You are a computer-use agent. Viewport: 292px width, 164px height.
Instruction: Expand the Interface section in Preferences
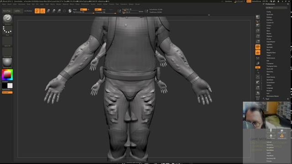tap(270, 20)
